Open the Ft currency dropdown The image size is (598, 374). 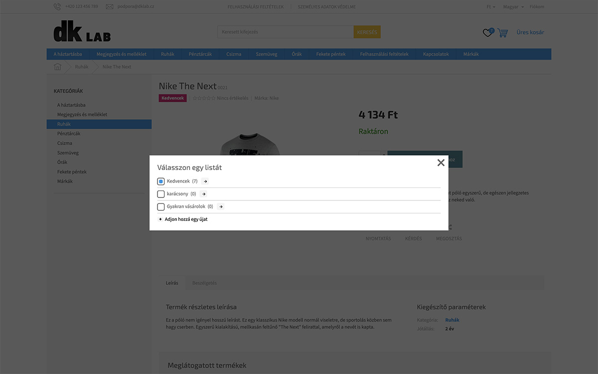[x=490, y=7]
